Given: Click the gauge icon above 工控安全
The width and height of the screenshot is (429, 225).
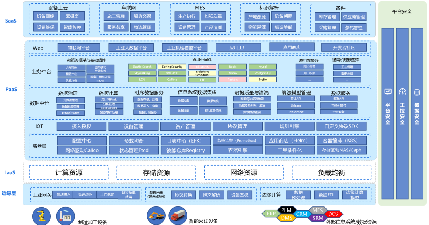Looking at the screenshot, I should click(x=402, y=92).
